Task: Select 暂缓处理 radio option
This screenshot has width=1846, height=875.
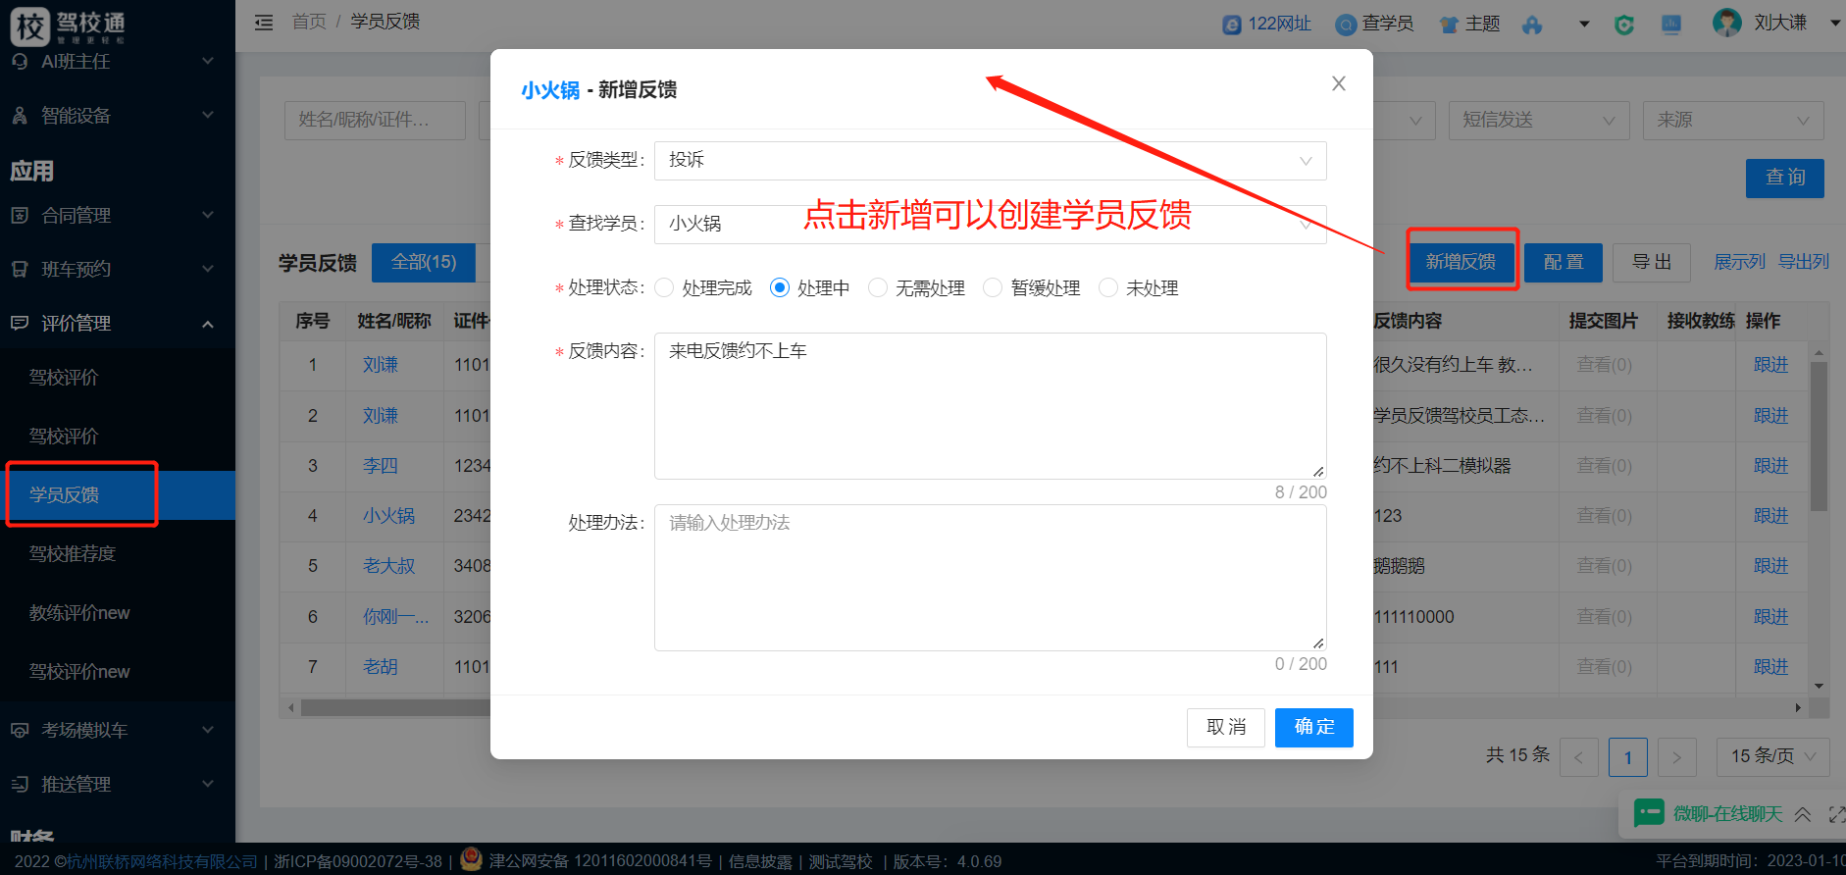Action: [993, 287]
